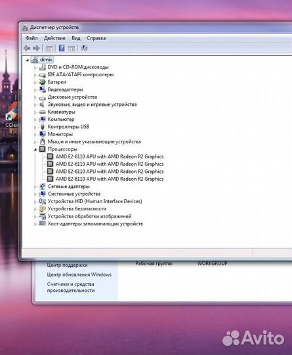Select Мыши и иные указывающие устройства
292x355 pixels.
(x=94, y=142)
